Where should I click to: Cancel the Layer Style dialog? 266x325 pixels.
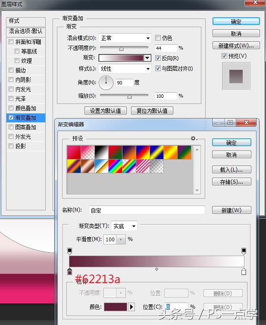point(236,33)
